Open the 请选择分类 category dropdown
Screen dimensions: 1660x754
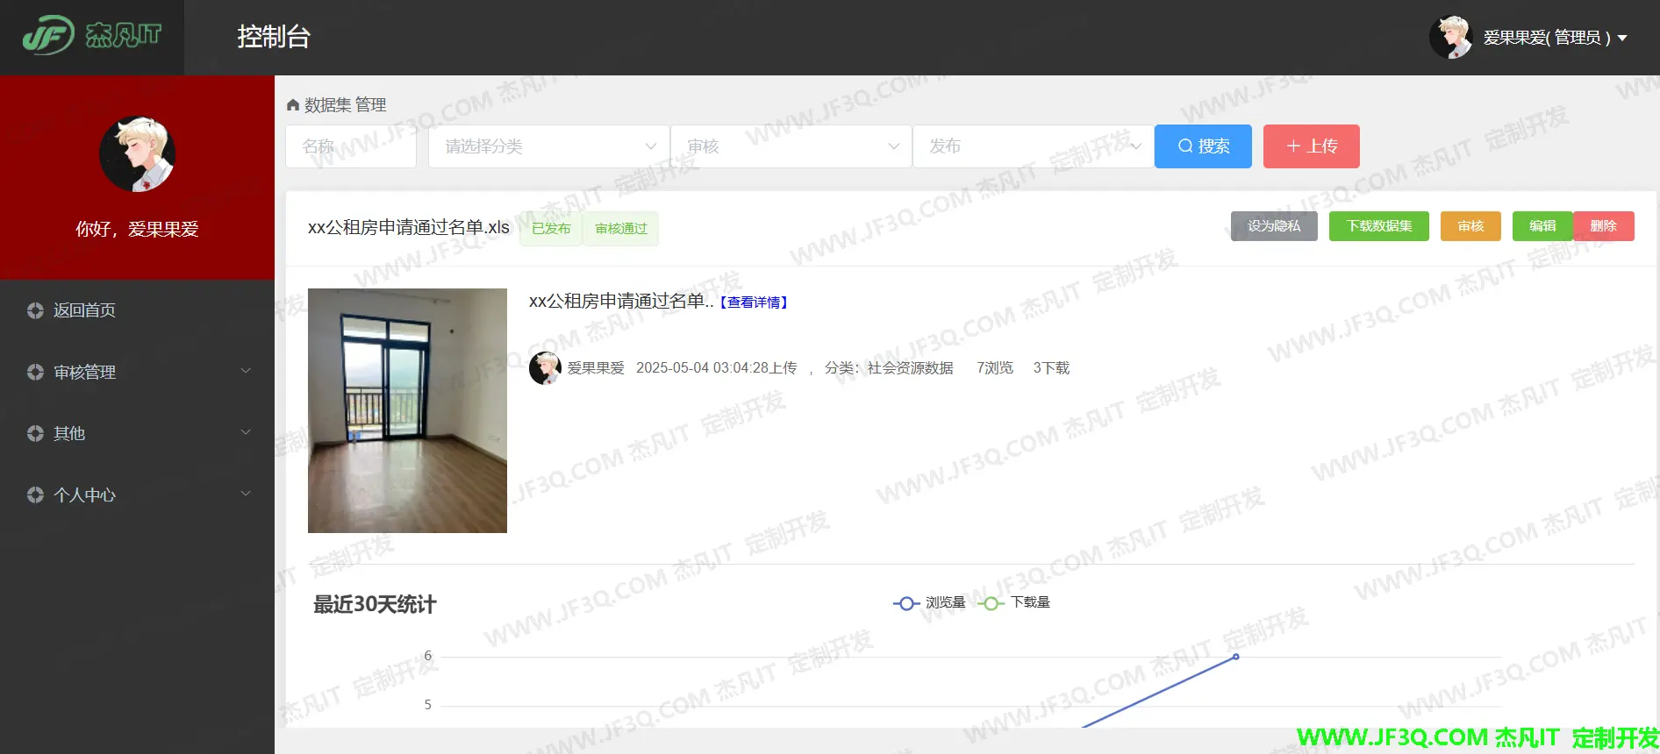tap(548, 146)
